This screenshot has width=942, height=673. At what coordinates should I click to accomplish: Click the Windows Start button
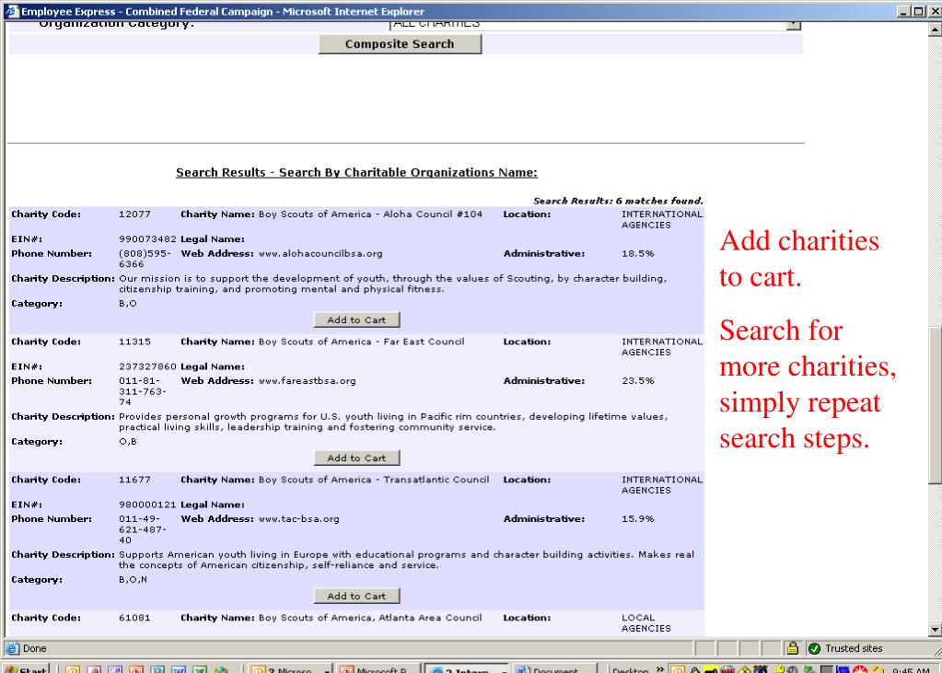tap(26, 668)
